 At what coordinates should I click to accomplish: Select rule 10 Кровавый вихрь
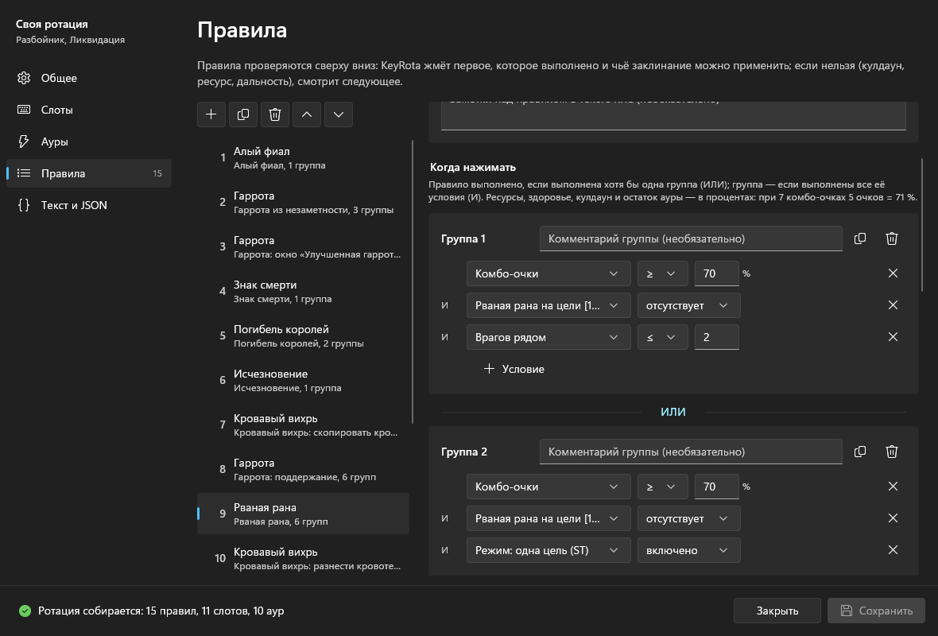click(304, 558)
